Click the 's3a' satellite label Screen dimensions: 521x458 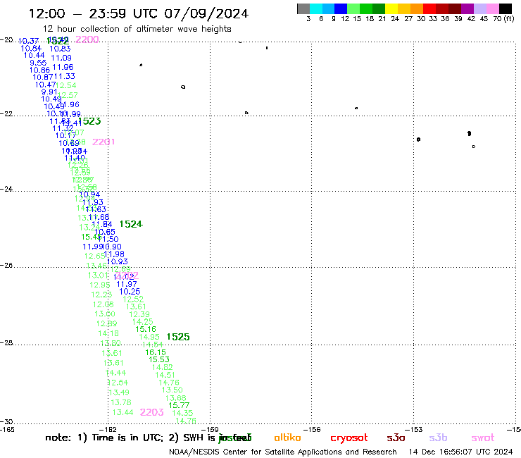pyautogui.click(x=396, y=438)
